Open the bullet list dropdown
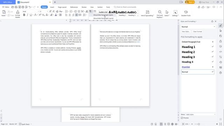 tap(69, 11)
